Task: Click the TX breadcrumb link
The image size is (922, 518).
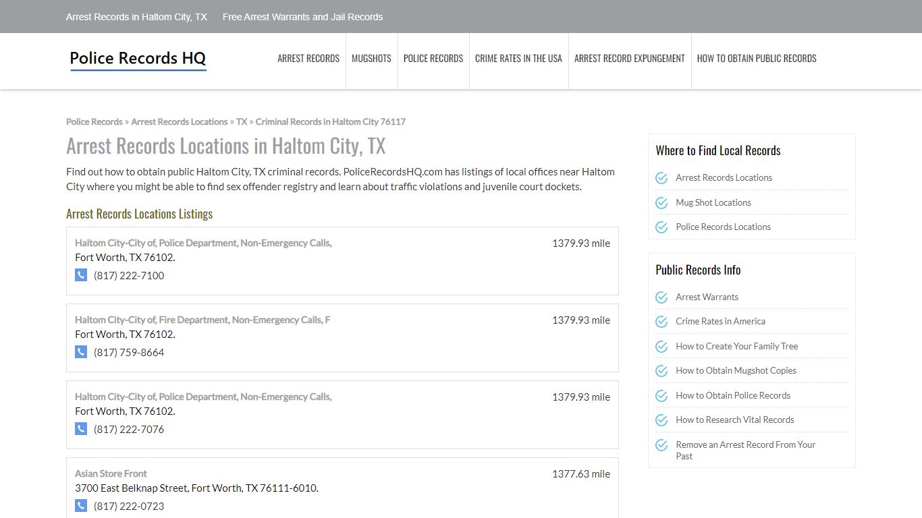Action: coord(242,122)
